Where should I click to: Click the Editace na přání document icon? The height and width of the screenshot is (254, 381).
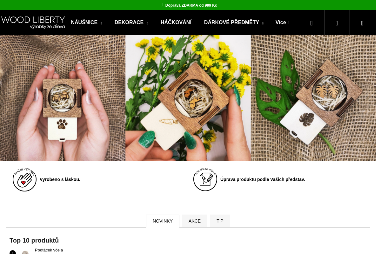(205, 179)
